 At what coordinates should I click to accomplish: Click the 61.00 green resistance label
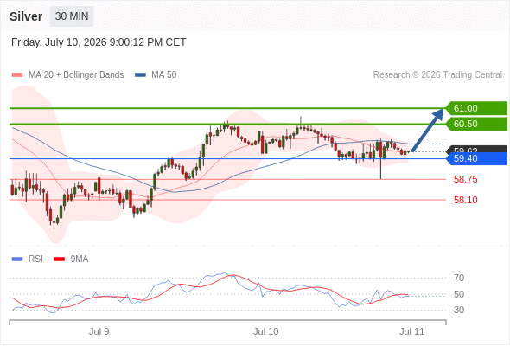coord(476,108)
